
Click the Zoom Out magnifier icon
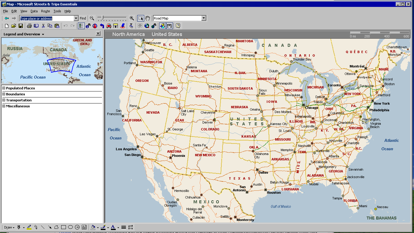[x=92, y=18]
